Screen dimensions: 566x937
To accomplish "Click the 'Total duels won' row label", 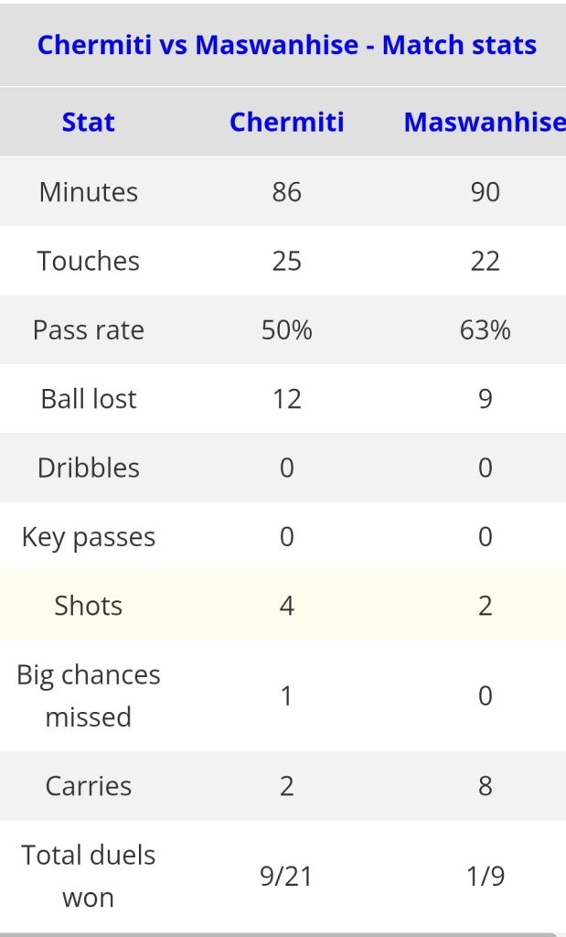I will (x=89, y=876).
